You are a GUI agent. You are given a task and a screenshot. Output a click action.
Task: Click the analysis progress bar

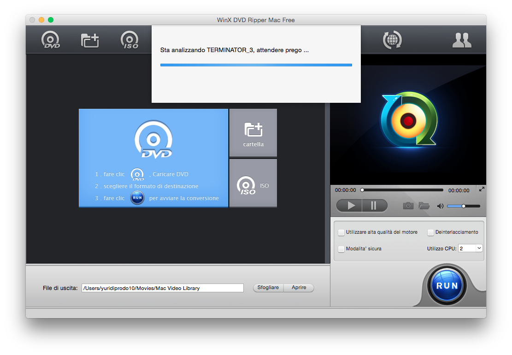pyautogui.click(x=256, y=65)
